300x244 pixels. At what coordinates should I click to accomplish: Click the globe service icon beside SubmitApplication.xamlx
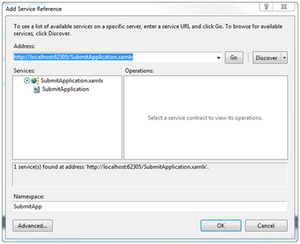tap(35, 81)
